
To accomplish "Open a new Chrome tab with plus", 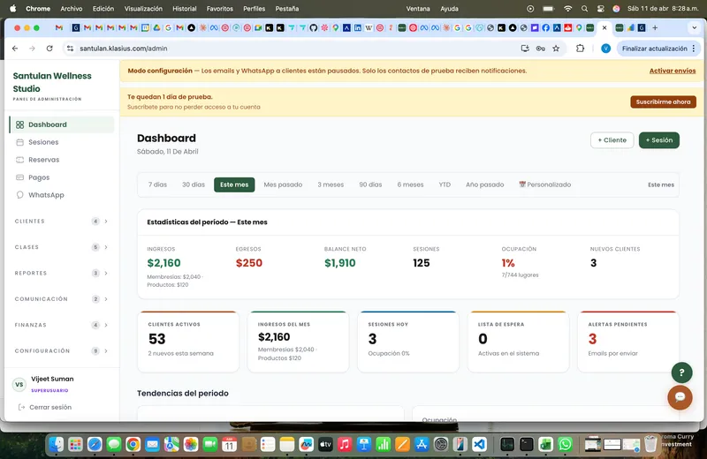I will click(655, 28).
